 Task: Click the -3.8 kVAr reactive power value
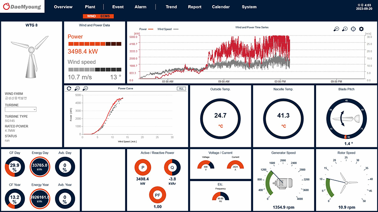pos(172,181)
